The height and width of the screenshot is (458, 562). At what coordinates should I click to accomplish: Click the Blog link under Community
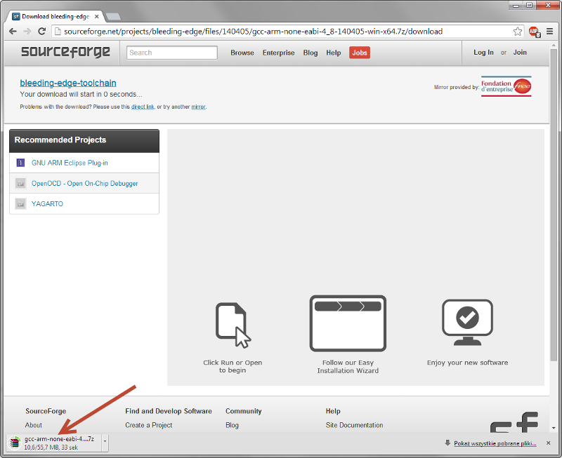coord(233,425)
